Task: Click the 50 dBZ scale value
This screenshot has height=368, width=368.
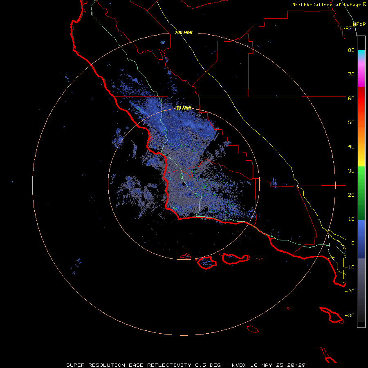Action: (351, 123)
